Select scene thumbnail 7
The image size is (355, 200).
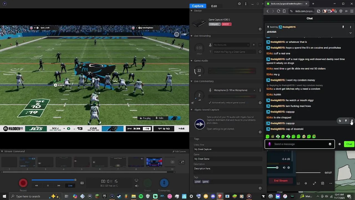[118, 162]
